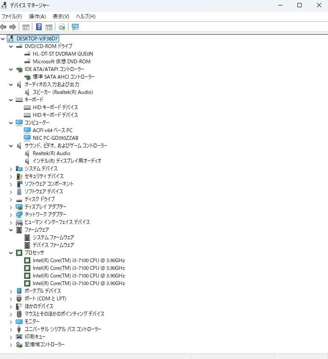Click the IDE ATA/ATAPI コントローラー category icon
This screenshot has height=359, width=328.
tap(19, 69)
